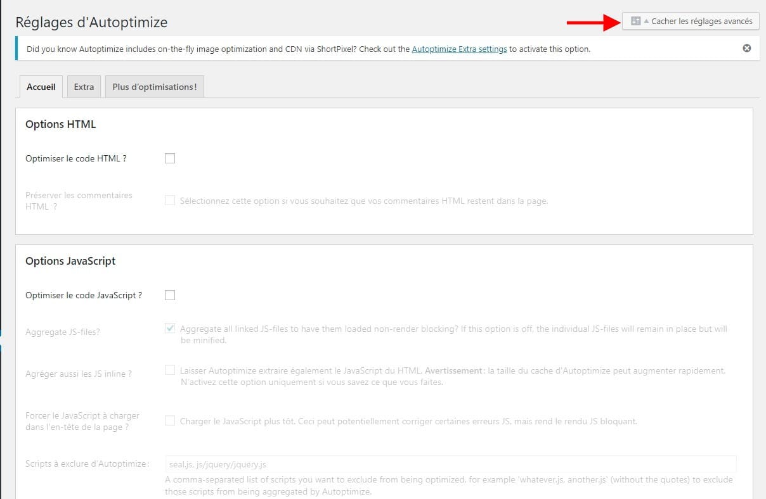
Task: Enable the "Optimiser le code HTML" checkbox
Action: [170, 158]
